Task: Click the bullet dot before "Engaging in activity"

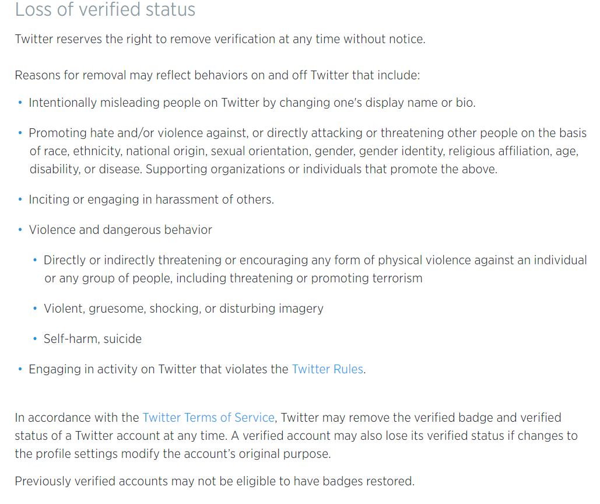Action: [x=20, y=369]
